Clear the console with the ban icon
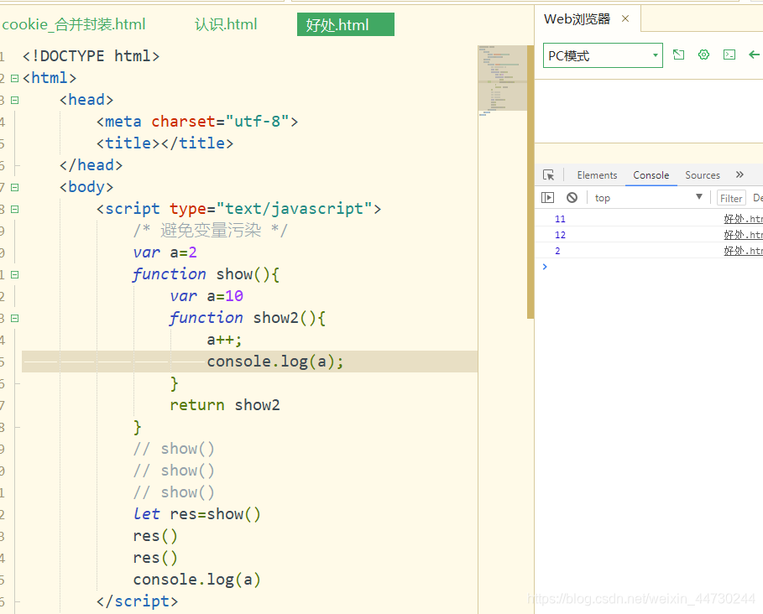Screen dimensions: 763x614 (572, 197)
